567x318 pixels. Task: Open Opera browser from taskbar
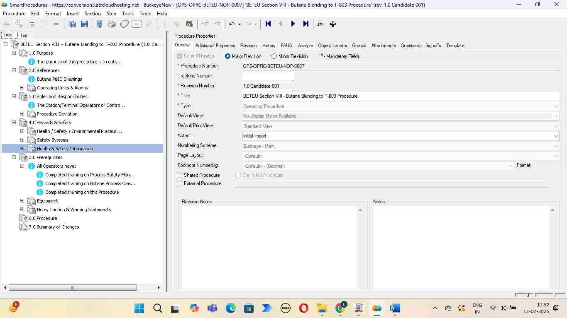[303, 308]
